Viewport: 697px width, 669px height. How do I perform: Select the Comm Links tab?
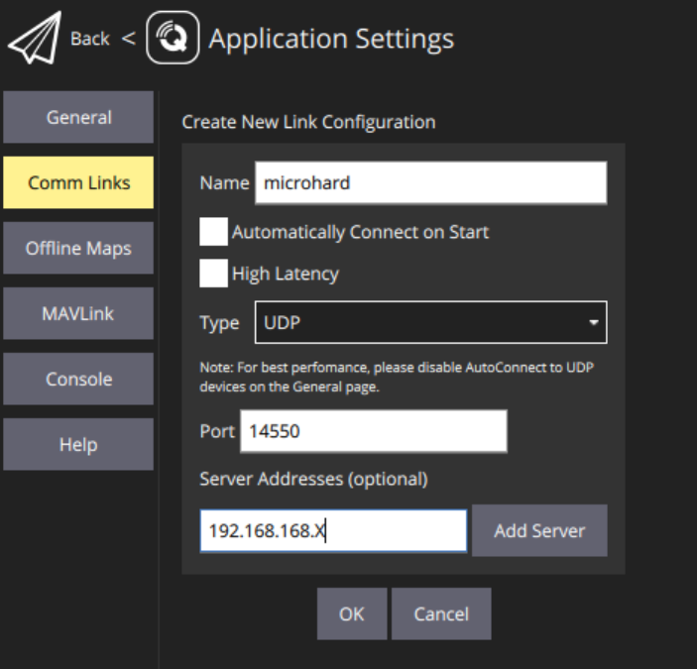pyautogui.click(x=78, y=182)
